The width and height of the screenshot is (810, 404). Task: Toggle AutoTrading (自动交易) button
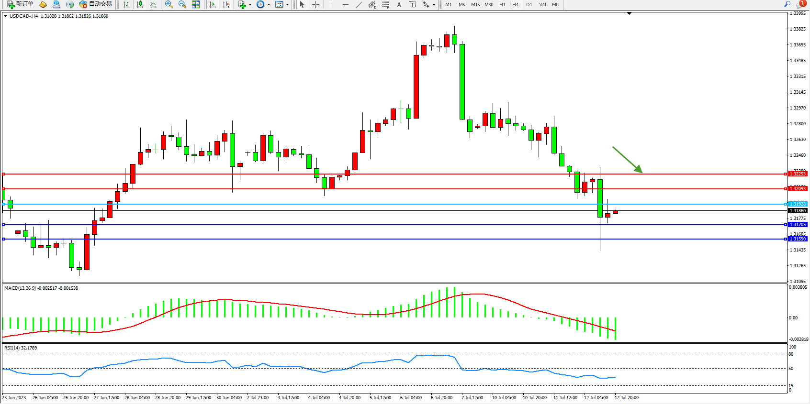click(96, 4)
